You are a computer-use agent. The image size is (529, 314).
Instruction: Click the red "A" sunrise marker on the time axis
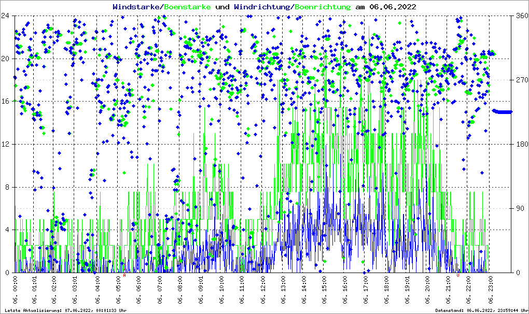pos(124,275)
